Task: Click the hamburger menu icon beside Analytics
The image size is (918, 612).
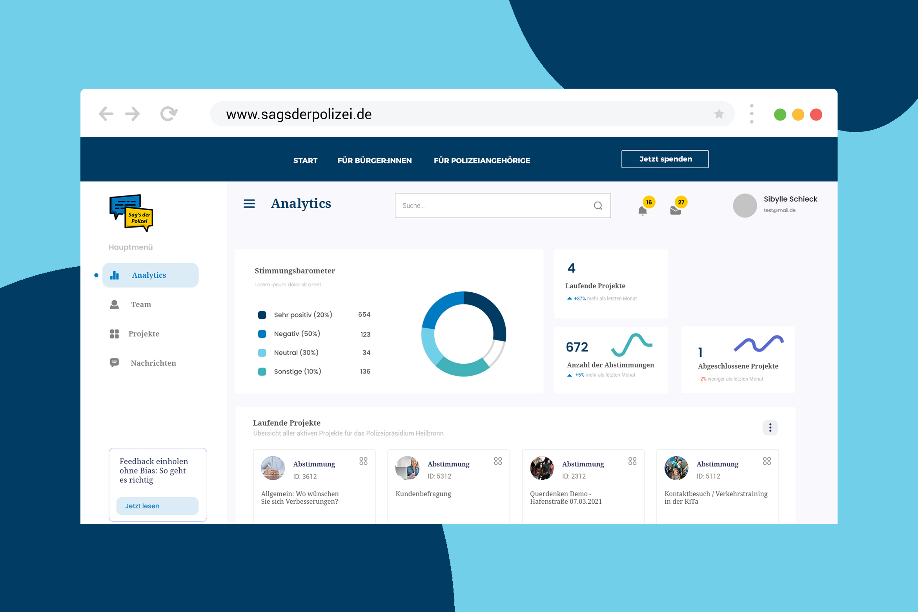Action: coord(249,204)
